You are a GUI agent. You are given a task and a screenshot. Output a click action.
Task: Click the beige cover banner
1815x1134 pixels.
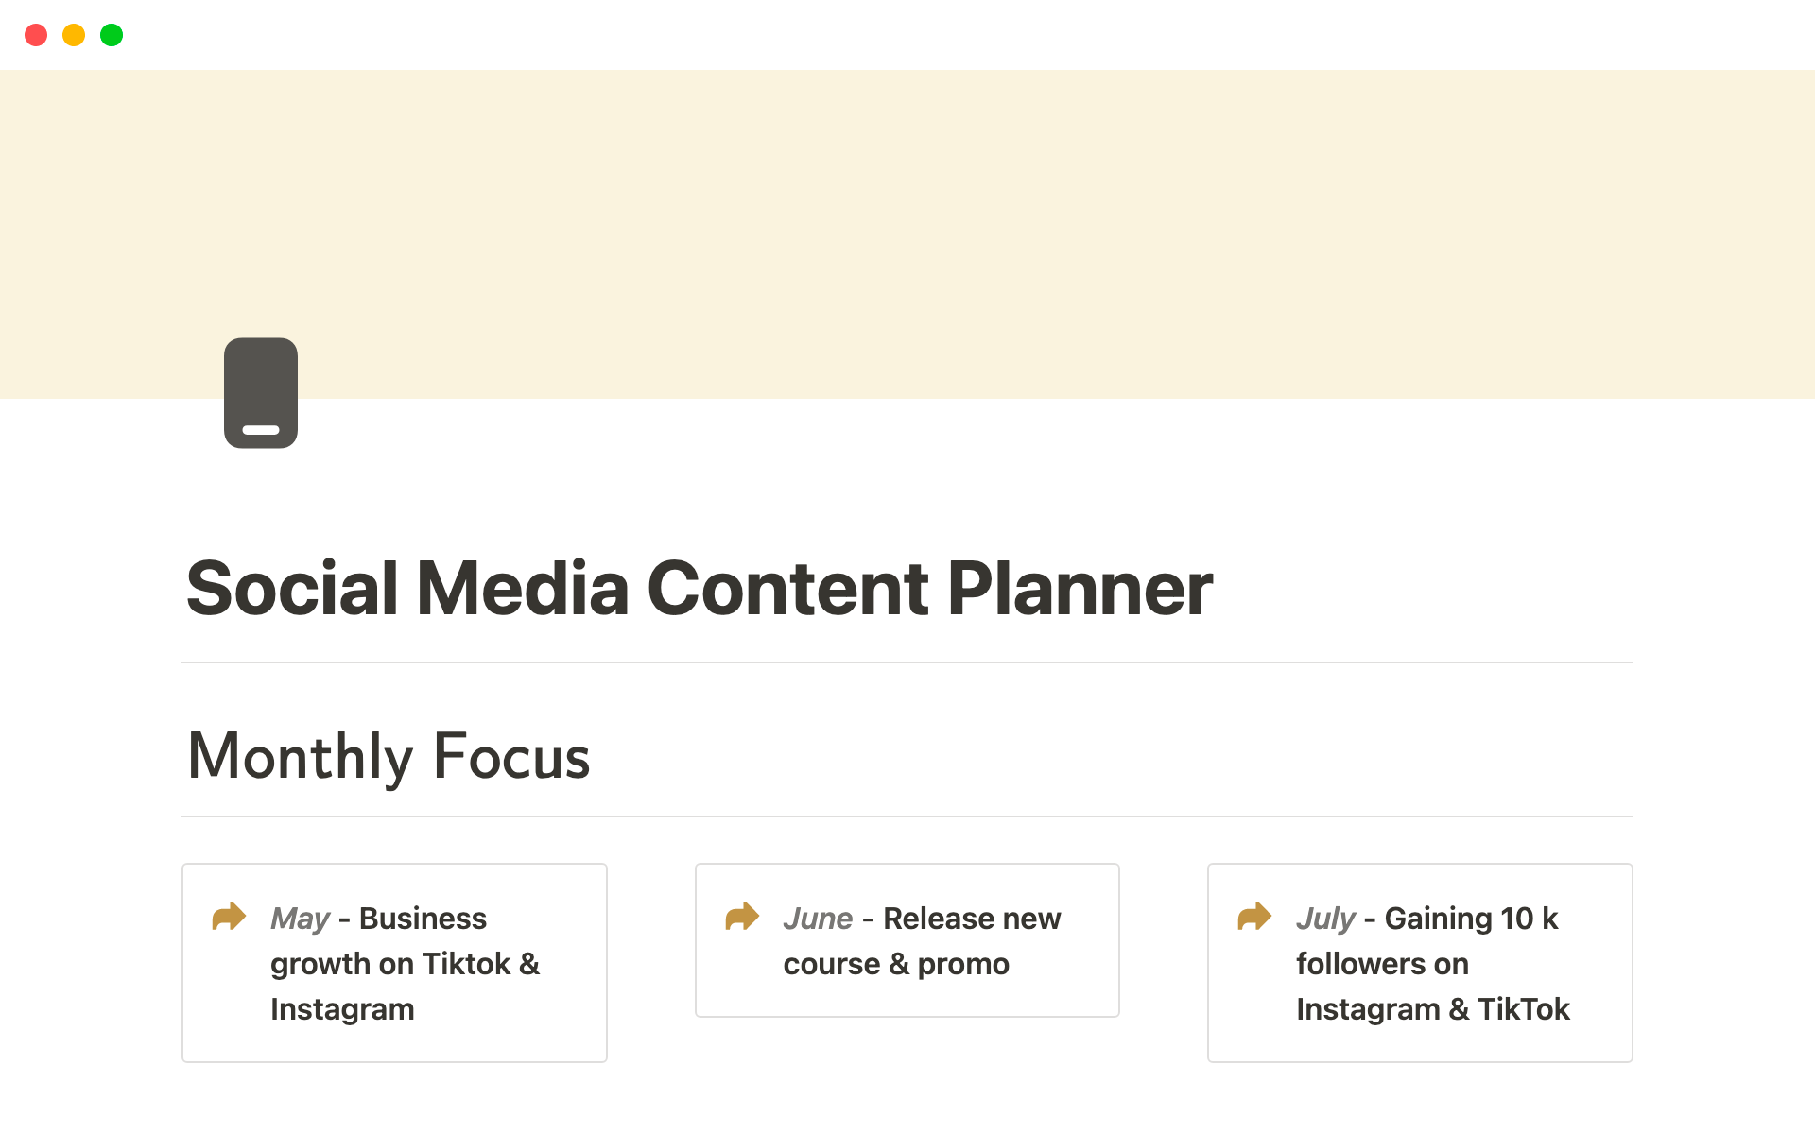pyautogui.click(x=907, y=233)
